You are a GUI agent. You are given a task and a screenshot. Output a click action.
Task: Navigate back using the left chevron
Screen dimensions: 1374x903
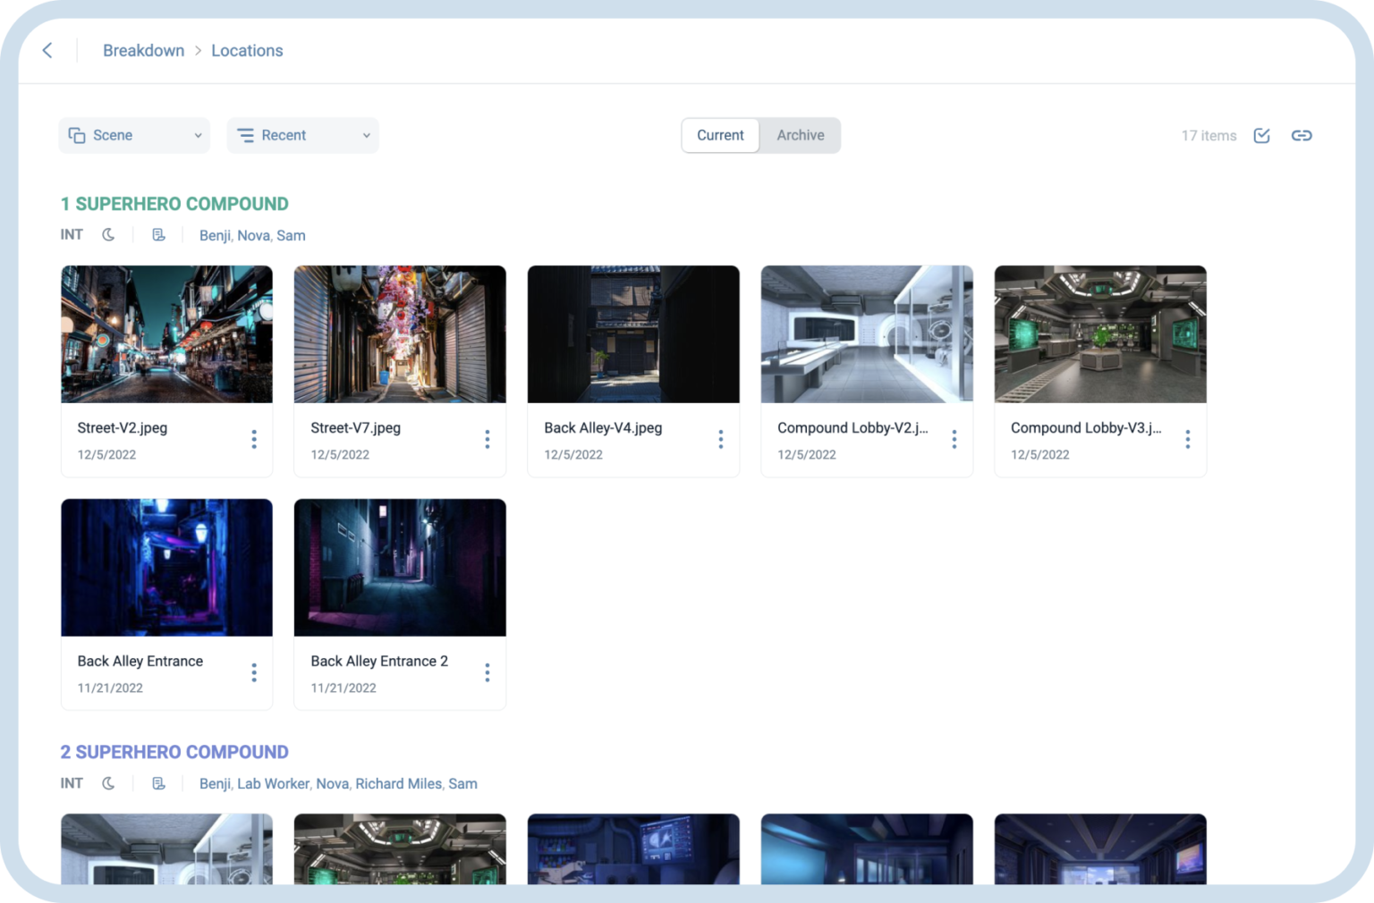pos(47,50)
